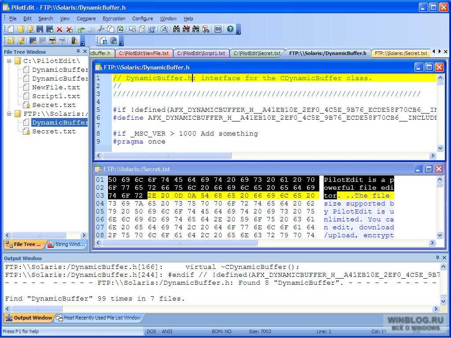This screenshot has height=338, width=451.
Task: Open the Encryption menu
Action: [114, 18]
